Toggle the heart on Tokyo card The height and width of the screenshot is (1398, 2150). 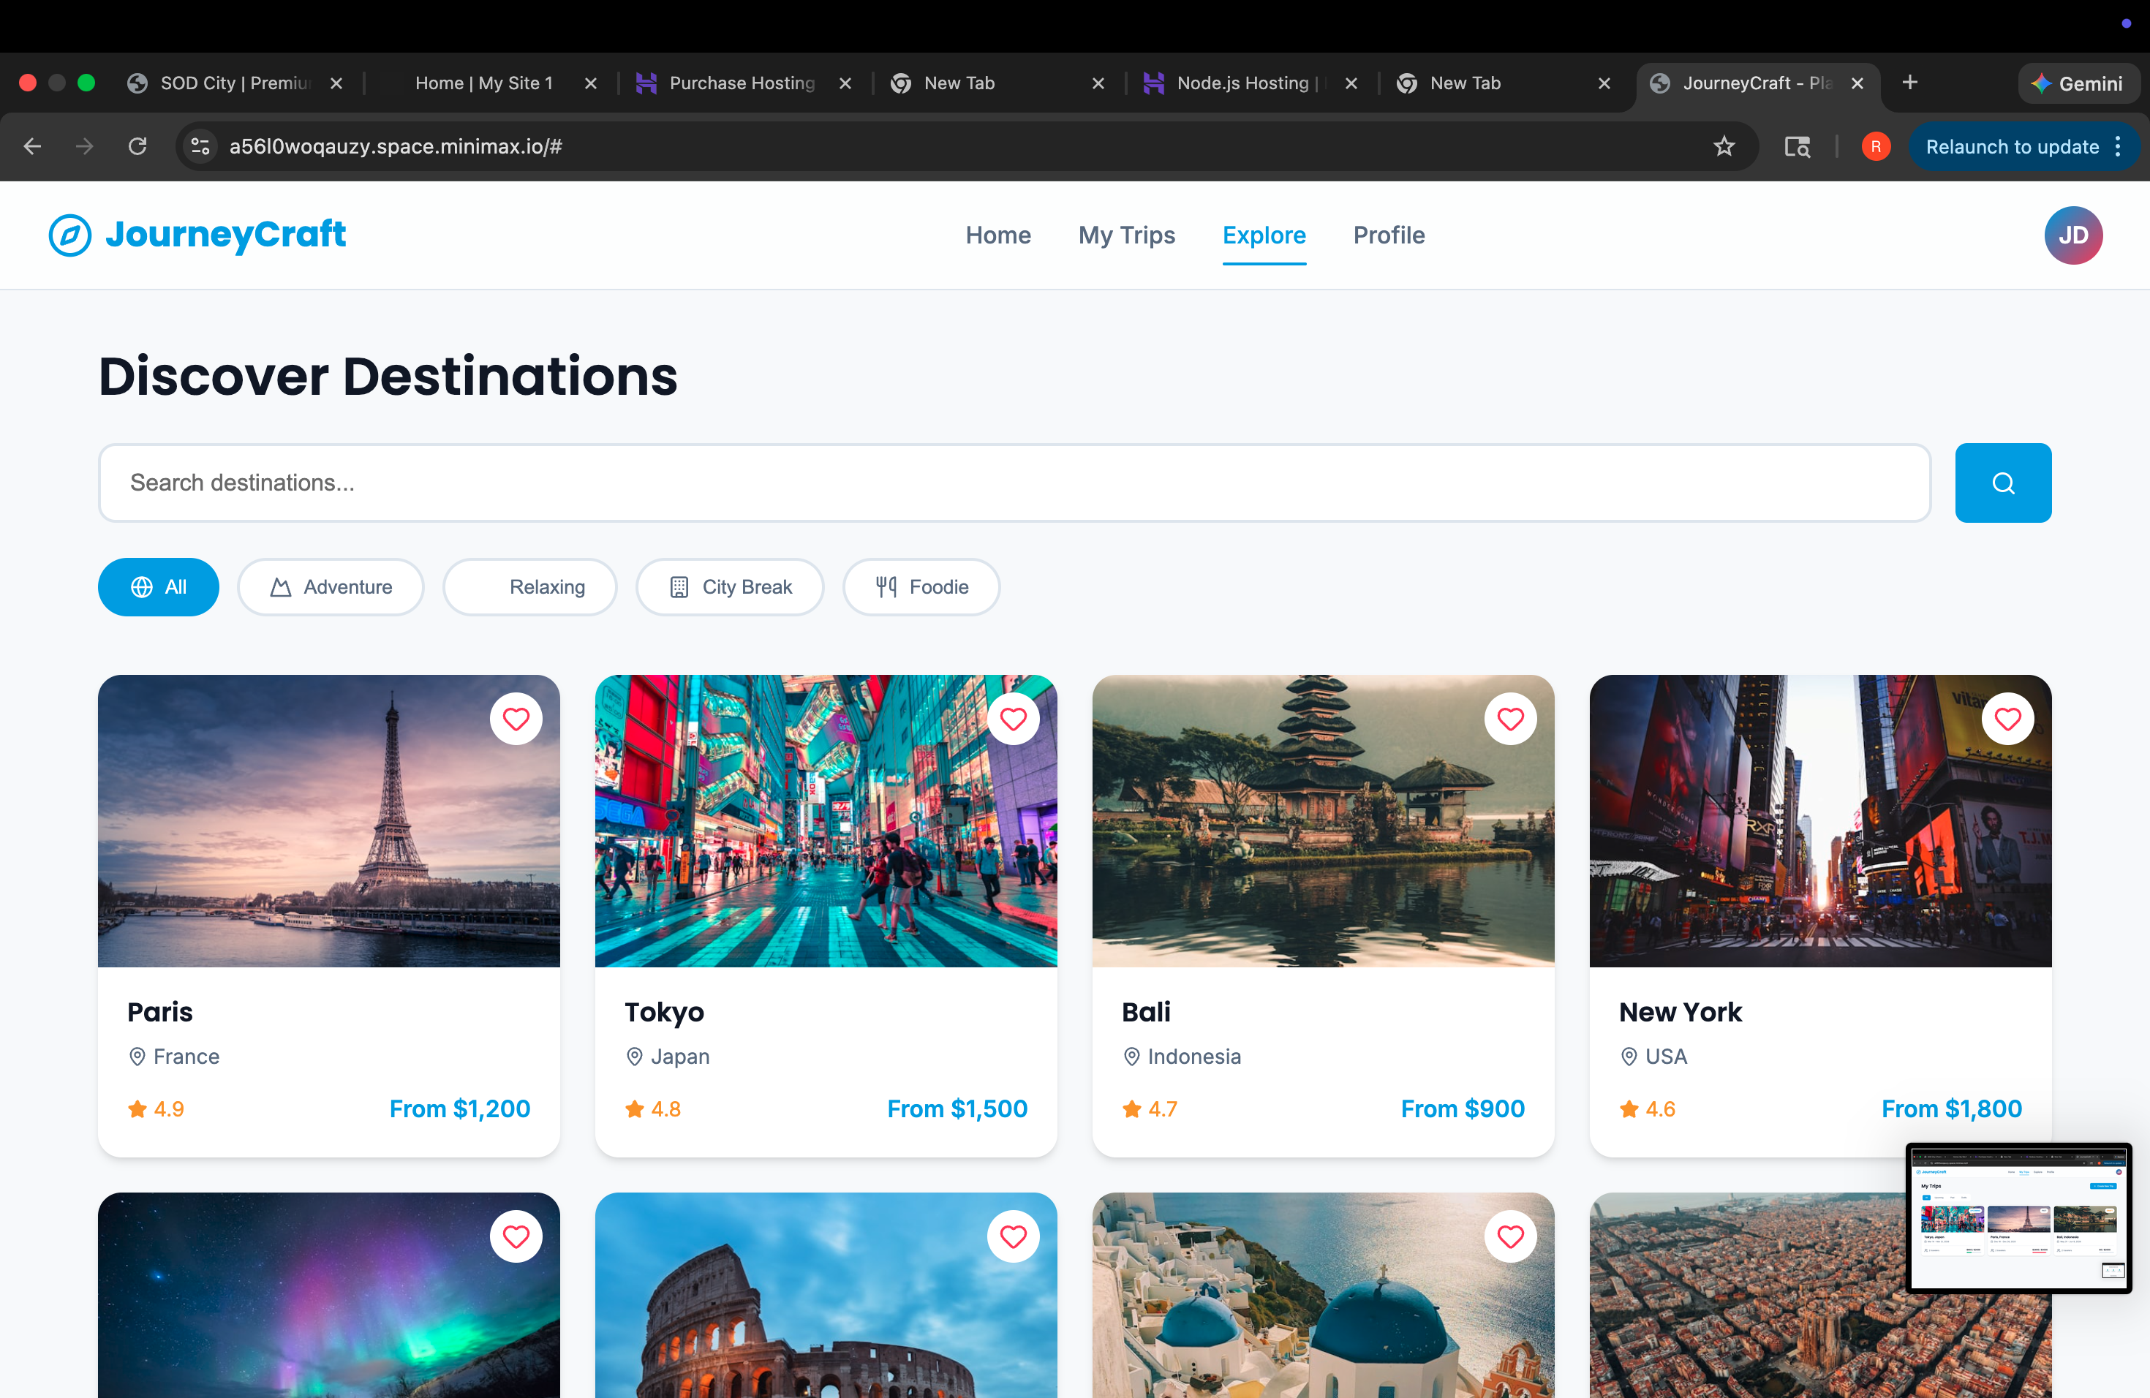(x=1013, y=719)
